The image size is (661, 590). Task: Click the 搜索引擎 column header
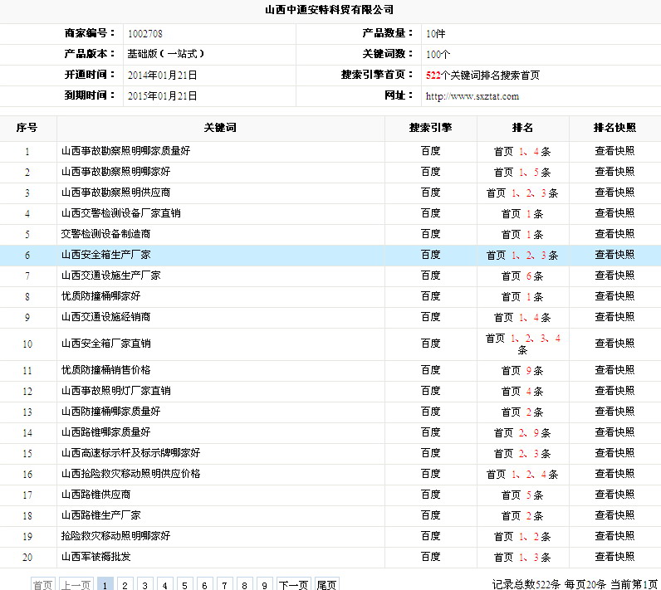[430, 128]
